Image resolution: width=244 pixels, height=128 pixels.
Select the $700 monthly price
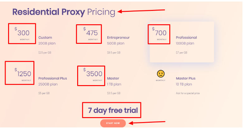[x=160, y=33]
